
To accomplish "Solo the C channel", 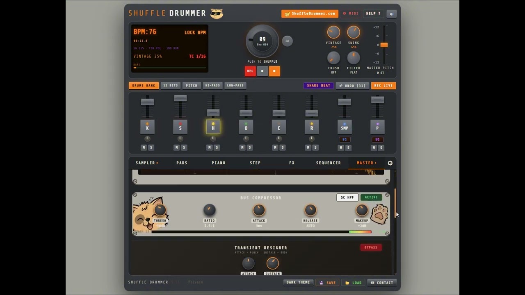I will (282, 147).
